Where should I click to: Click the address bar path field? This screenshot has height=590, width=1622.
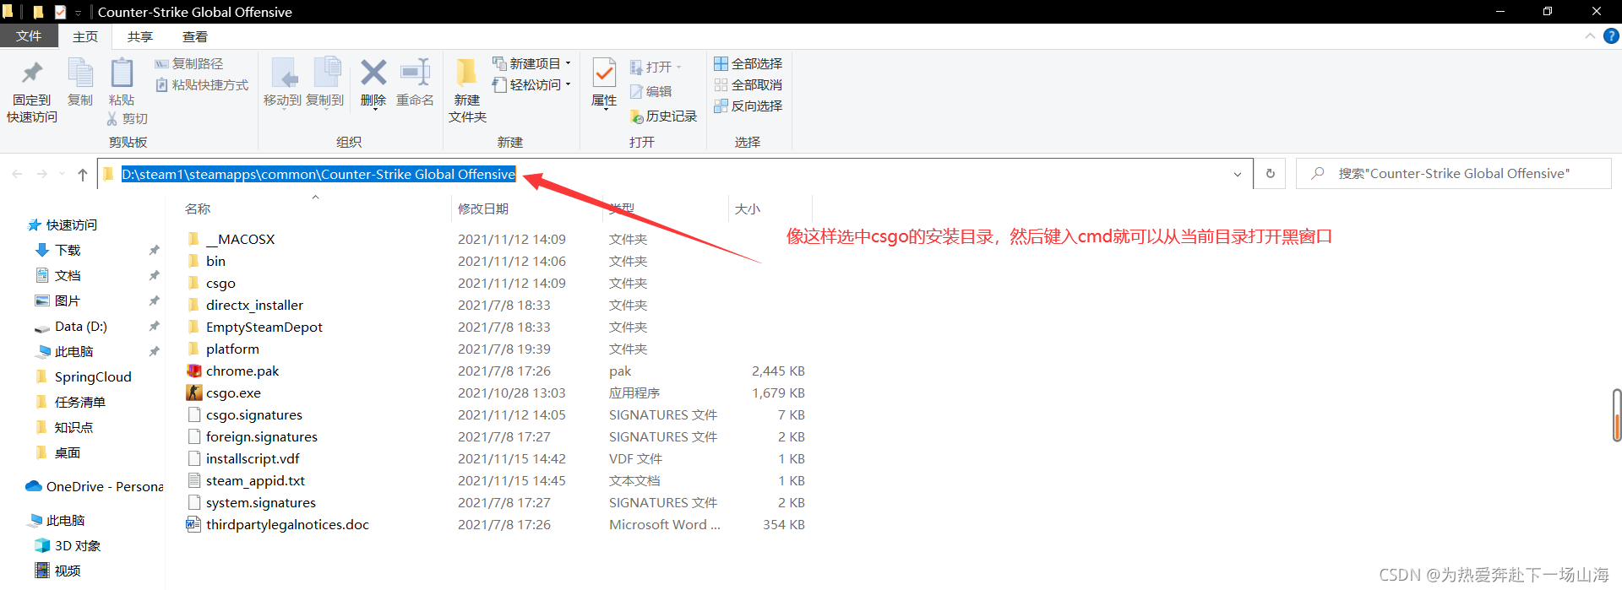674,174
